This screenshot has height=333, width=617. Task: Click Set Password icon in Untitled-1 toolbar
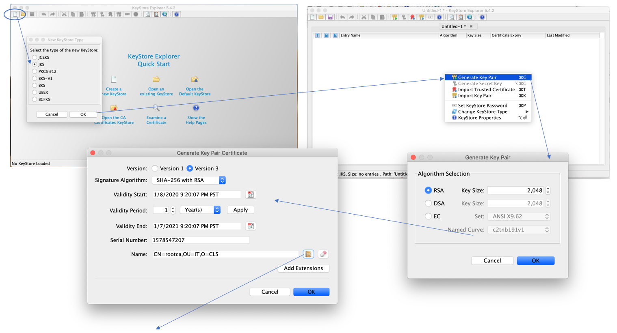pyautogui.click(x=430, y=17)
